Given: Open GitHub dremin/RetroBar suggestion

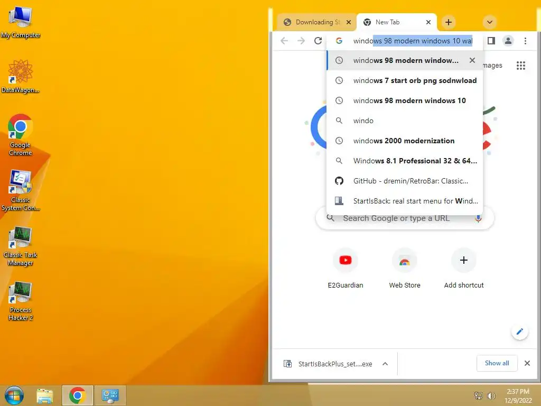Looking at the screenshot, I should (405, 181).
